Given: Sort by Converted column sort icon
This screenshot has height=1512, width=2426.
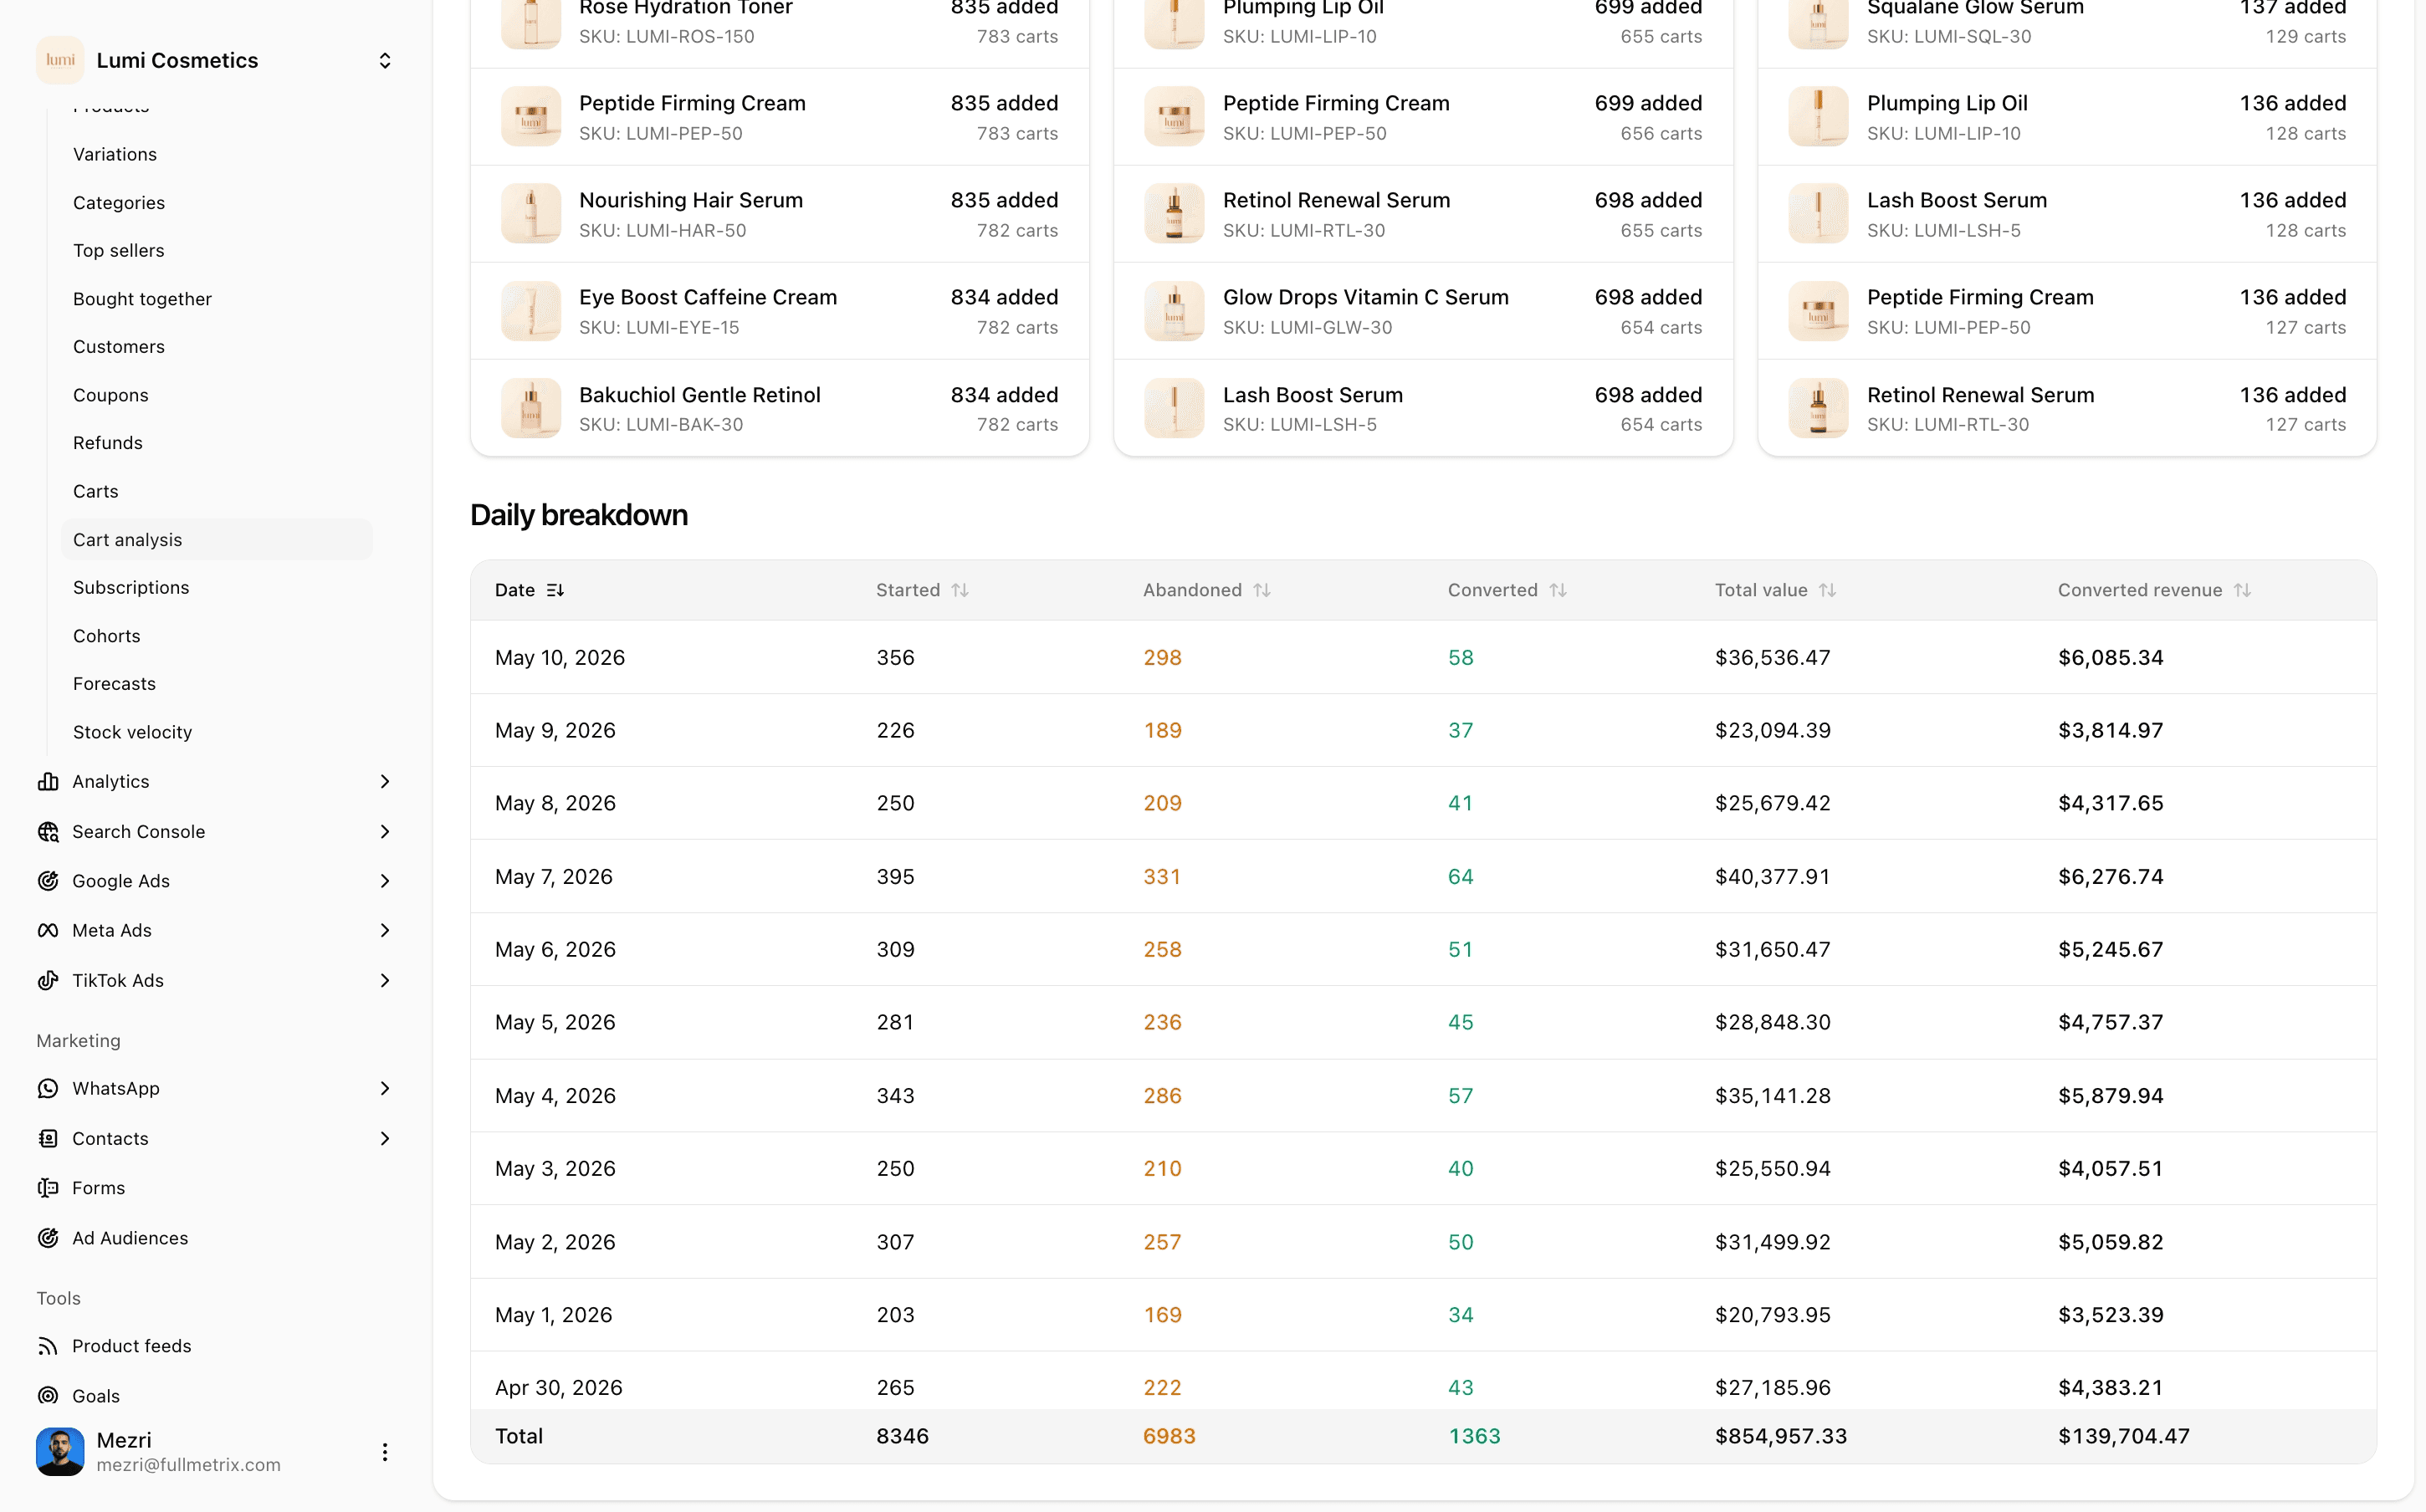Looking at the screenshot, I should pos(1558,590).
